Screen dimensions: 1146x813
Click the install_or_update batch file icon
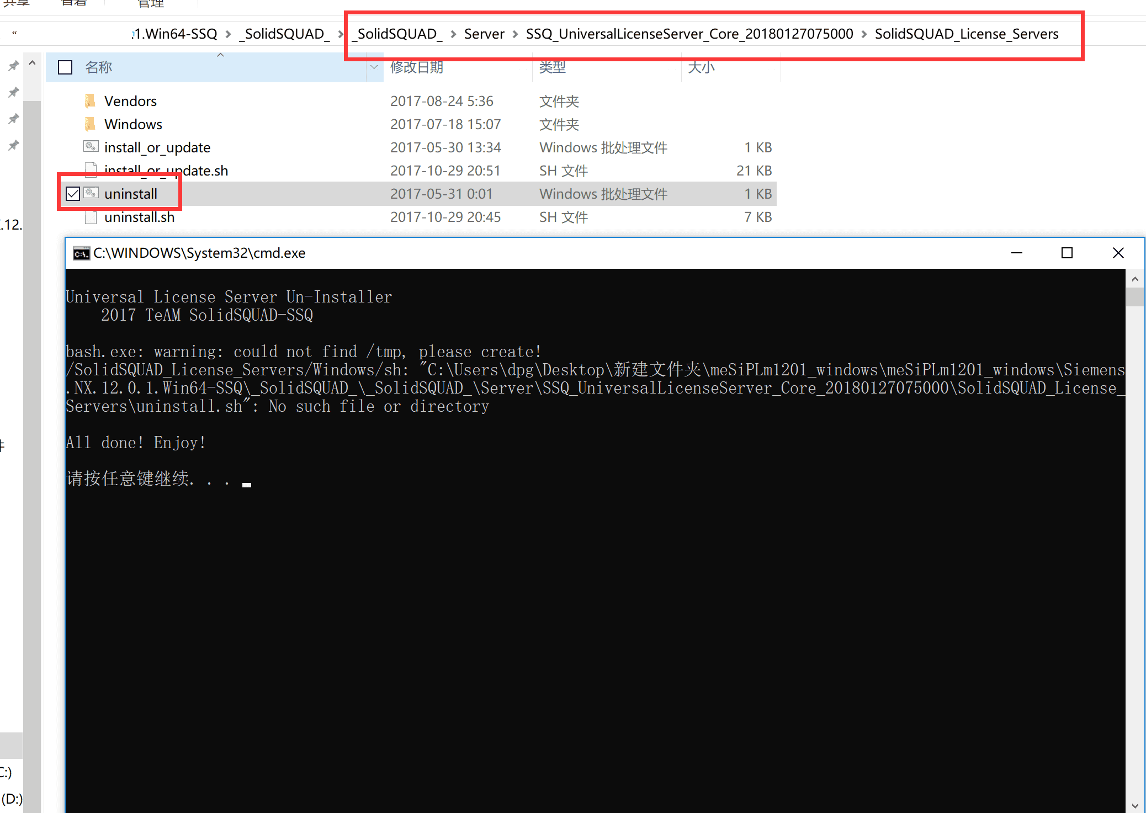click(91, 147)
